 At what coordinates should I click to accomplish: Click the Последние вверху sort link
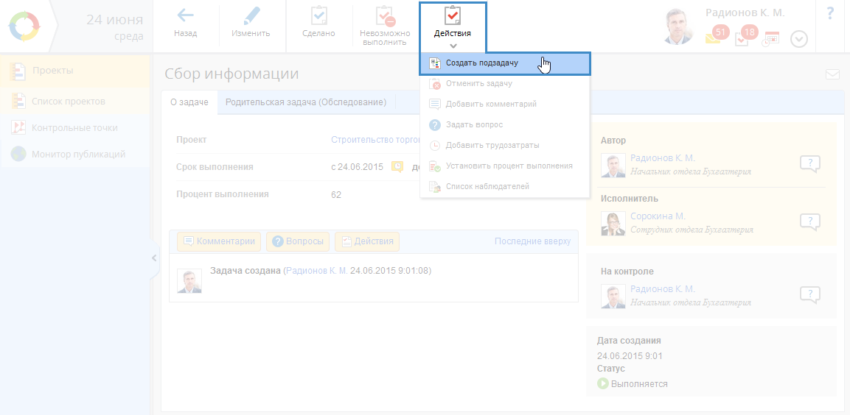[532, 241]
